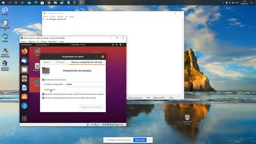Open Notepad Edición menu
The image size is (256, 144).
tap(53, 16)
